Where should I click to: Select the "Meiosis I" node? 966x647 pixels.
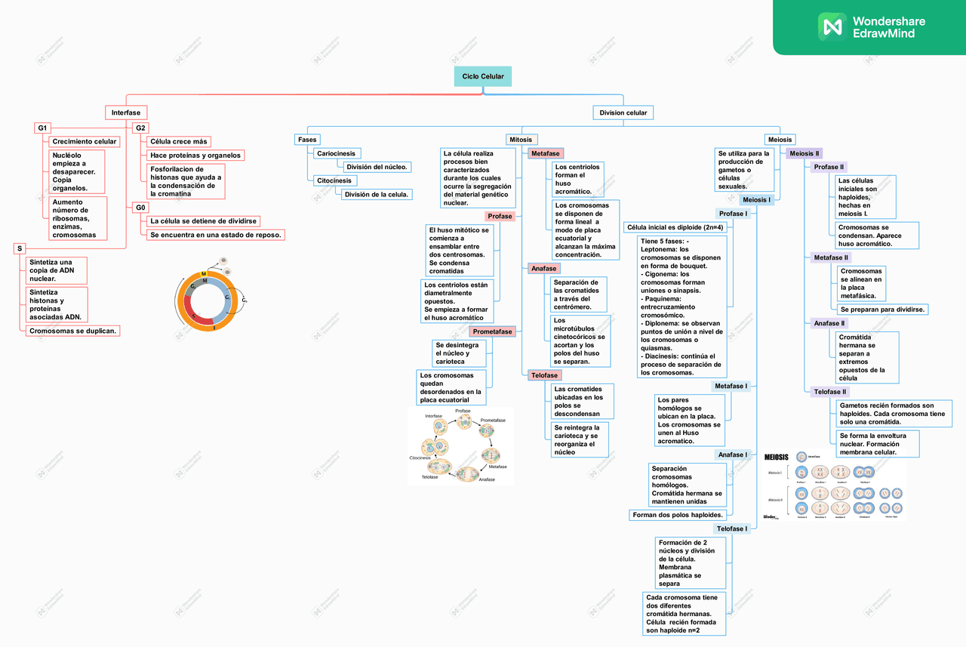[756, 200]
